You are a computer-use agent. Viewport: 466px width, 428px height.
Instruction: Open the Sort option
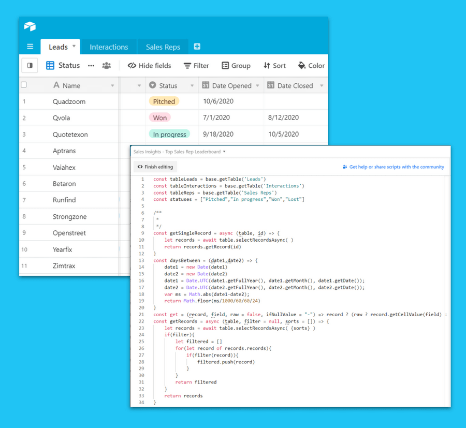click(274, 66)
